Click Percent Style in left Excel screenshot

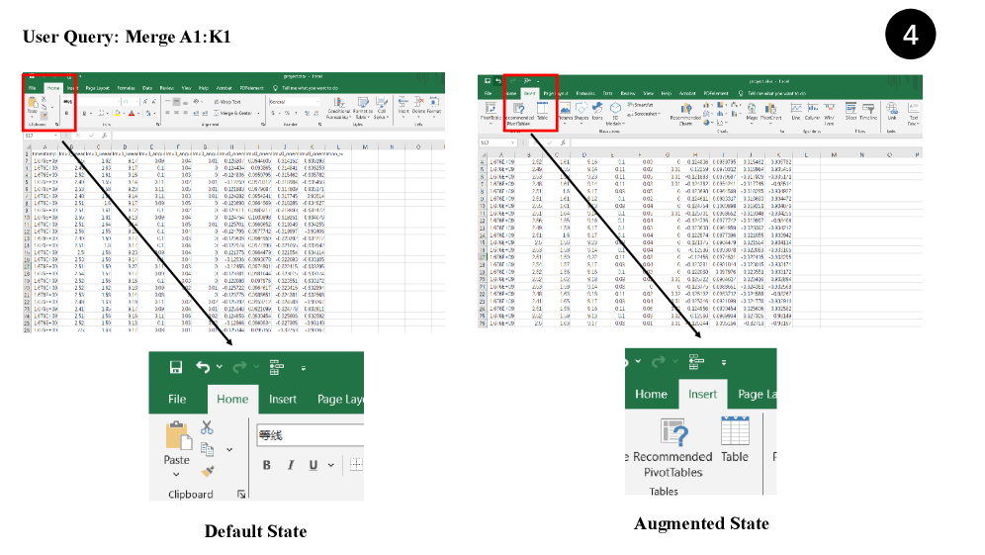[x=287, y=113]
